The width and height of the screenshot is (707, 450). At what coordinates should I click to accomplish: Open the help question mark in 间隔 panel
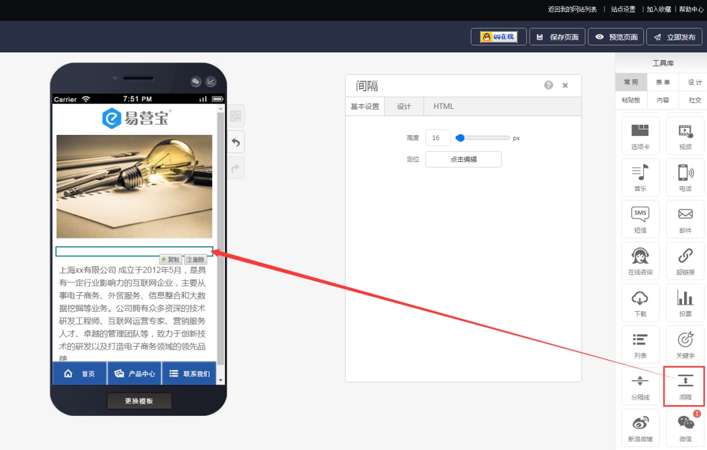coord(549,85)
